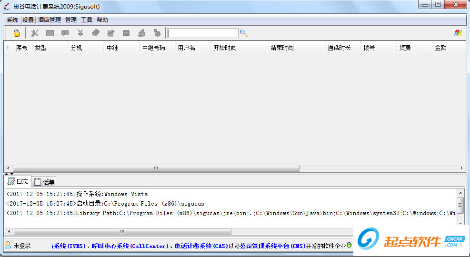Sort by the 序号 column header
Viewport: 470px width, 257px height.
click(23, 48)
